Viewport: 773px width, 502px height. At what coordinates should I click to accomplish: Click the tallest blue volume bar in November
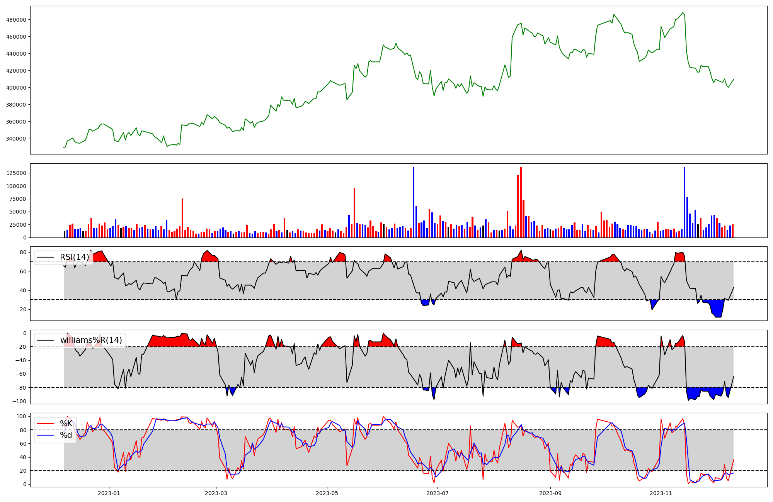click(x=684, y=201)
